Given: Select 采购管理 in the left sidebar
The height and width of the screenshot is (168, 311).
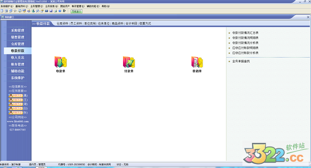Looking at the screenshot, I should coord(18,31).
